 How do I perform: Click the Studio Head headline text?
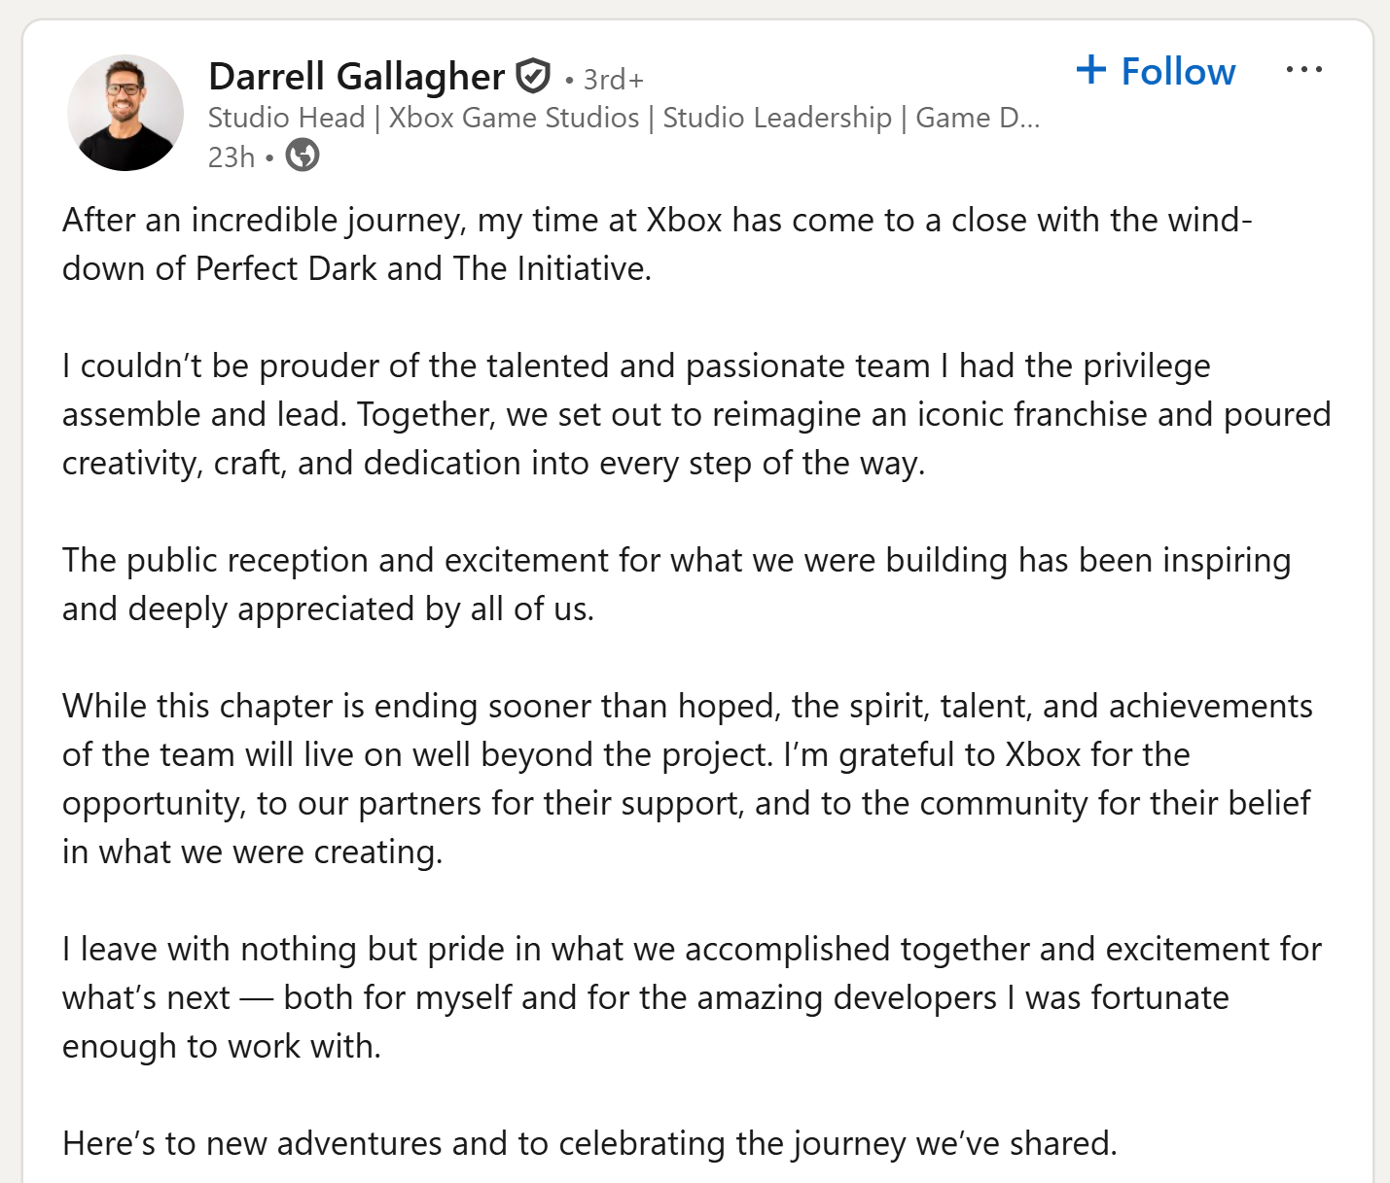point(287,118)
